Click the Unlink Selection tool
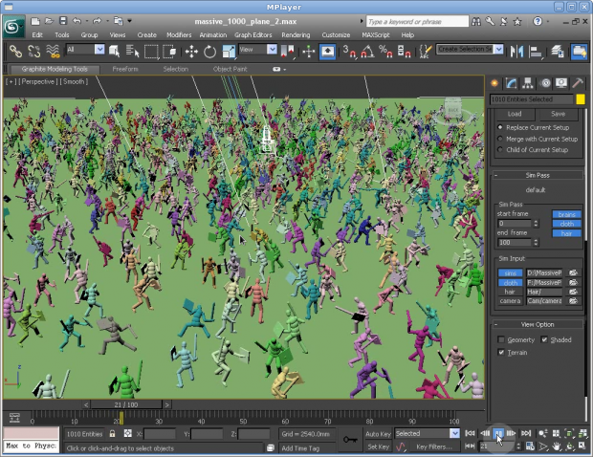 pos(34,51)
